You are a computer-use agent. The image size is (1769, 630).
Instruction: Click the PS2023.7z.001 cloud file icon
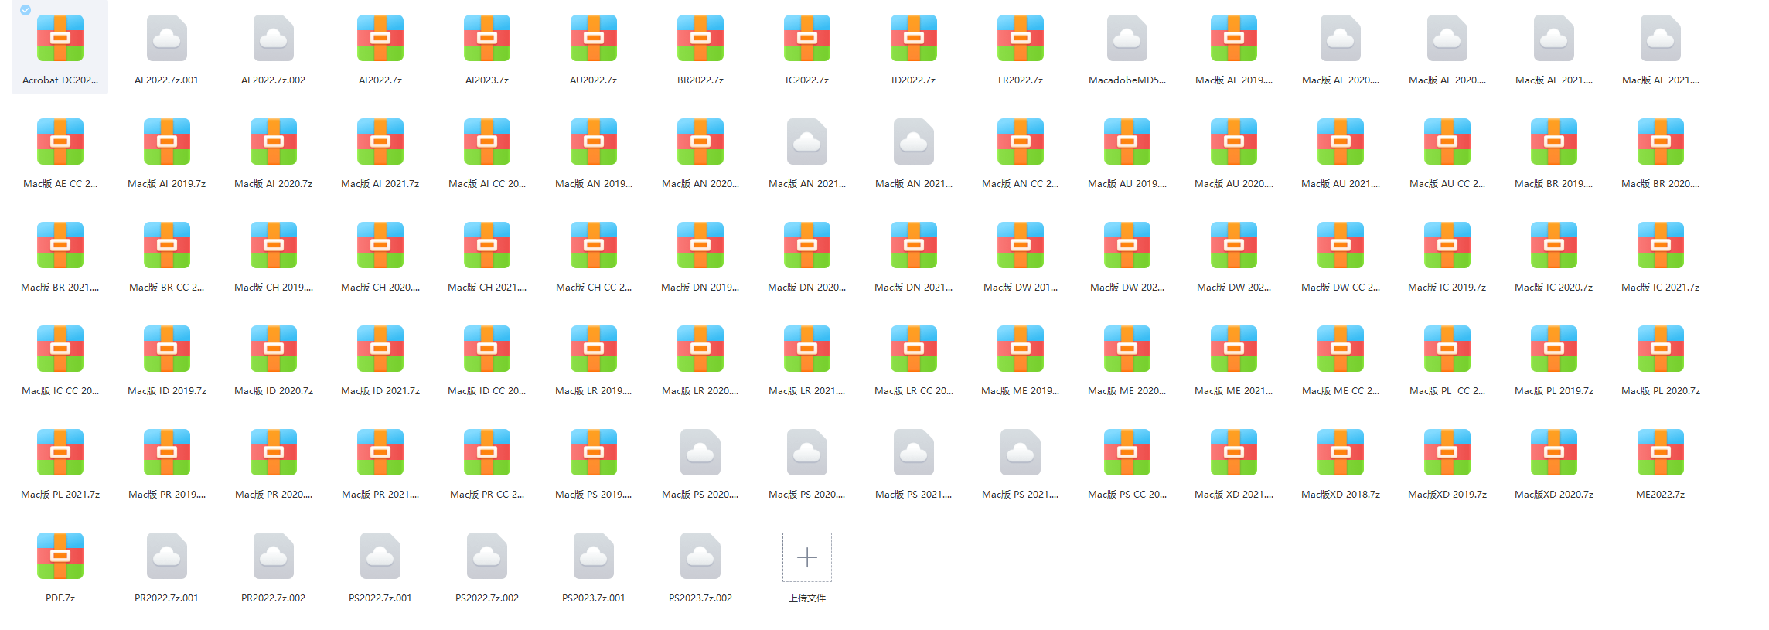(x=594, y=556)
